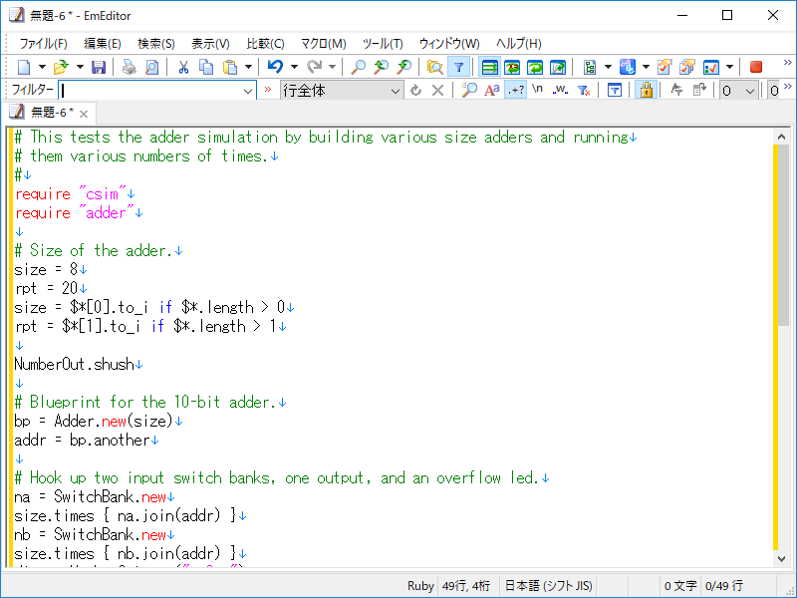Click inside the フィルター input field

point(149,91)
